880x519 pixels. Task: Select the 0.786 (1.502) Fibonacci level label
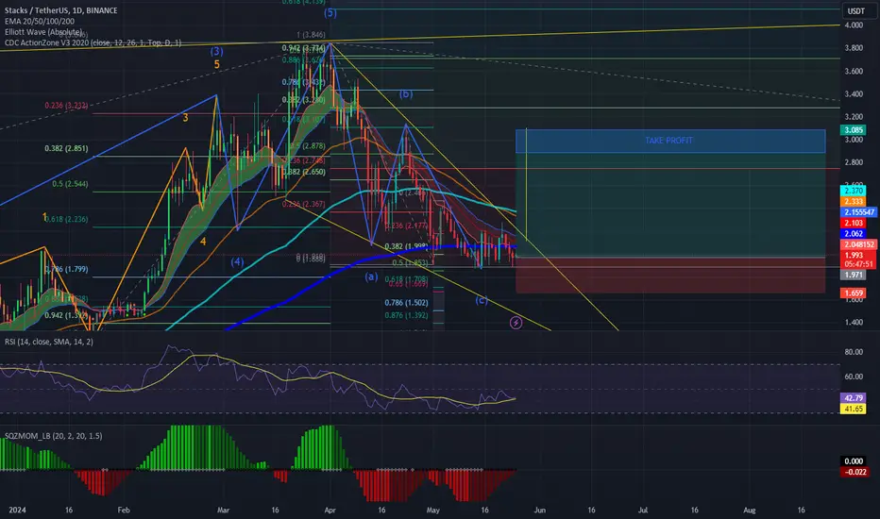pyautogui.click(x=406, y=303)
